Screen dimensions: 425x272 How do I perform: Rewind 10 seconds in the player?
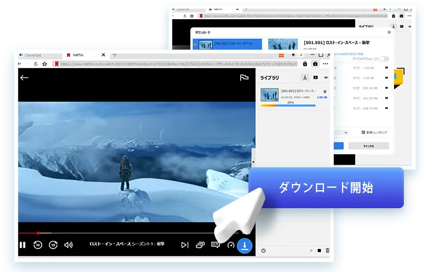point(38,245)
